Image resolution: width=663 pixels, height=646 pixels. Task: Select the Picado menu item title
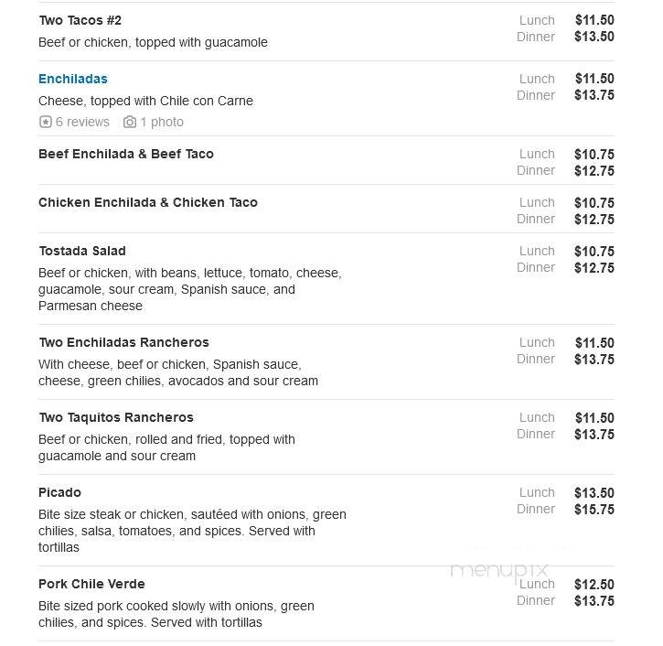(x=59, y=493)
